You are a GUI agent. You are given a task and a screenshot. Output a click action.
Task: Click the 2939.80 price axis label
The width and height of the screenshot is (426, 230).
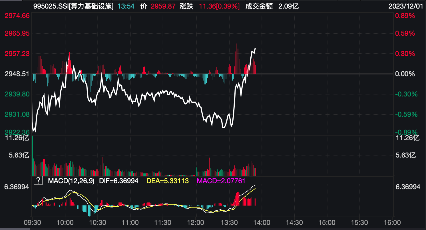coord(17,94)
